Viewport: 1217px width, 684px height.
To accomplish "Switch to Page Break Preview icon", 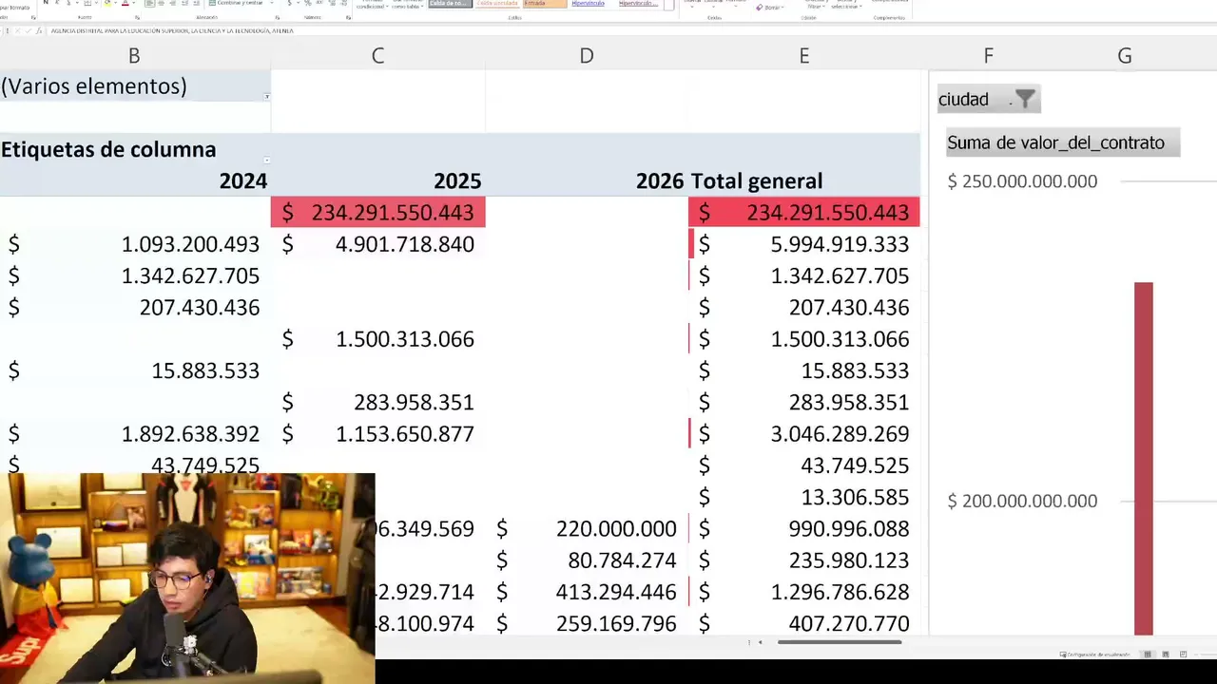I will tap(1183, 655).
